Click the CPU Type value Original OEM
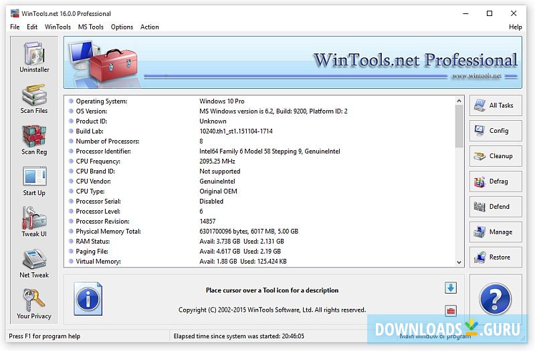Screen dimensions: 535x351 tap(219, 192)
